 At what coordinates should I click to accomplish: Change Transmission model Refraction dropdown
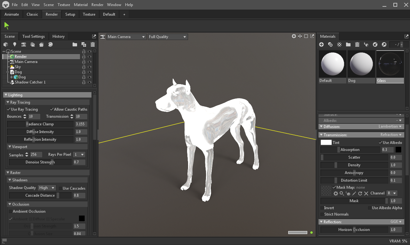[391, 135]
